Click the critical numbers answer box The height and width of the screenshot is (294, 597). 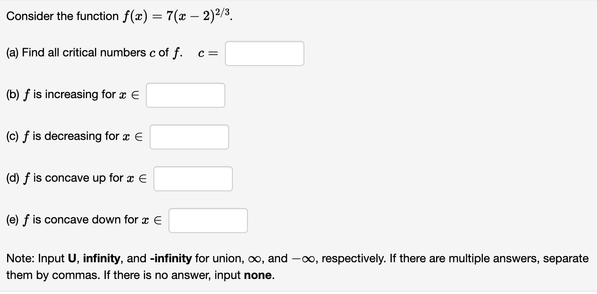pos(264,53)
